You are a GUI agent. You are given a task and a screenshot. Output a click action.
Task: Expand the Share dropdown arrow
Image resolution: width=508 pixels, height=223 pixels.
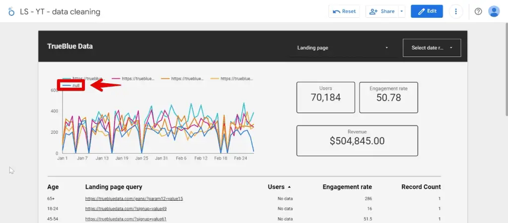point(401,11)
